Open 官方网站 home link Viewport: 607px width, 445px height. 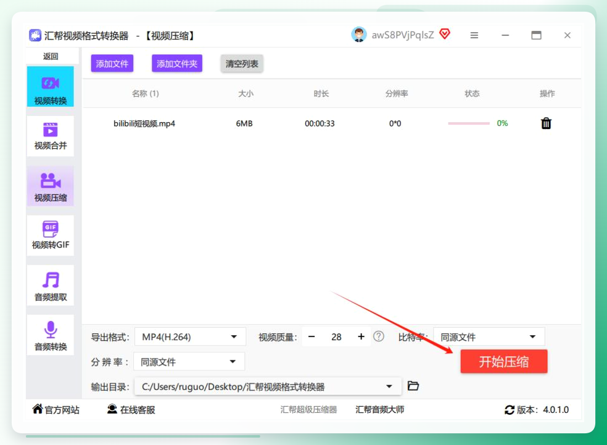[56, 409]
